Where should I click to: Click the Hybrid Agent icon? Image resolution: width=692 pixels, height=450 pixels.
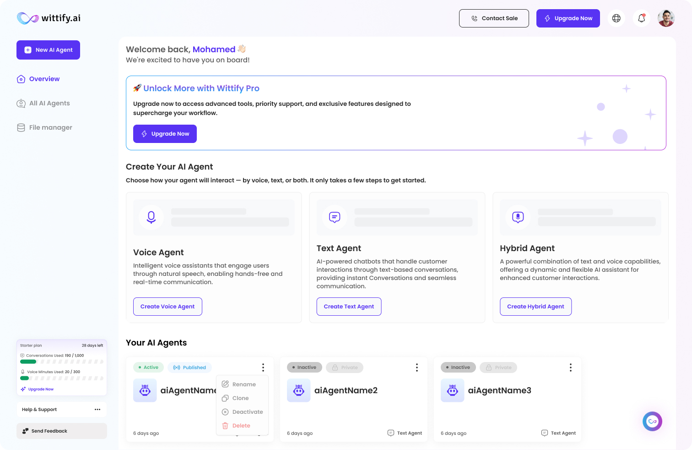[518, 217]
